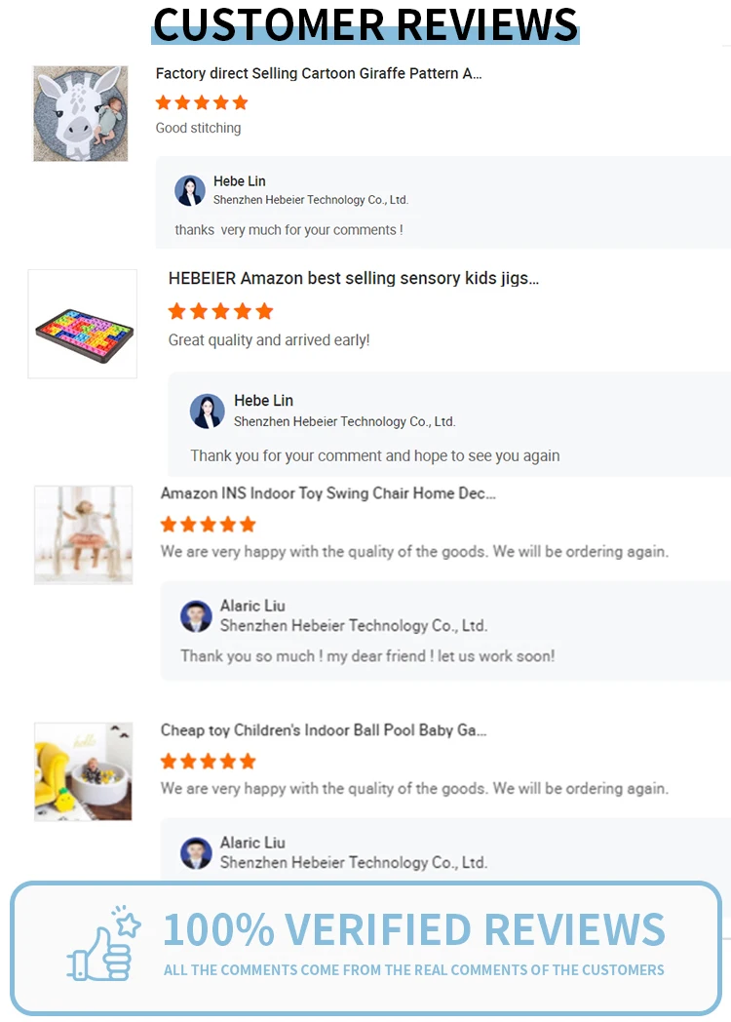Click the thumbs-up verified reviews icon
This screenshot has width=731, height=1022.
click(x=103, y=943)
